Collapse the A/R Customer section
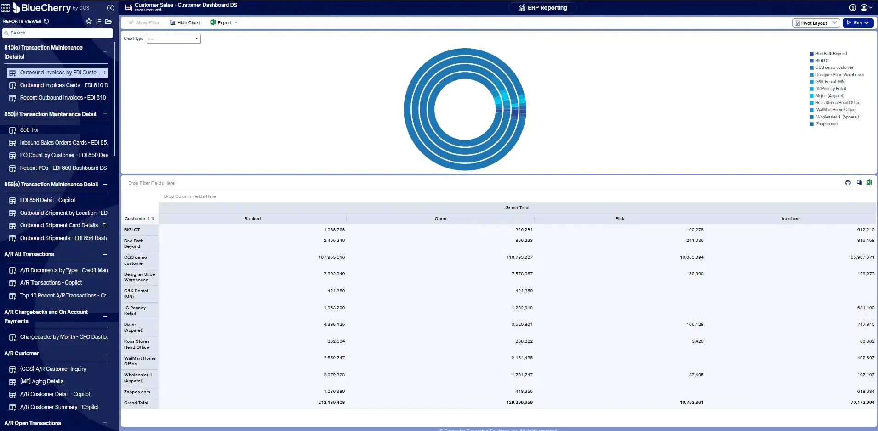 pos(105,353)
